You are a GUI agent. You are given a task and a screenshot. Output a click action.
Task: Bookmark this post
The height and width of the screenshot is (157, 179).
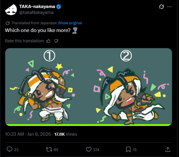click(x=128, y=149)
